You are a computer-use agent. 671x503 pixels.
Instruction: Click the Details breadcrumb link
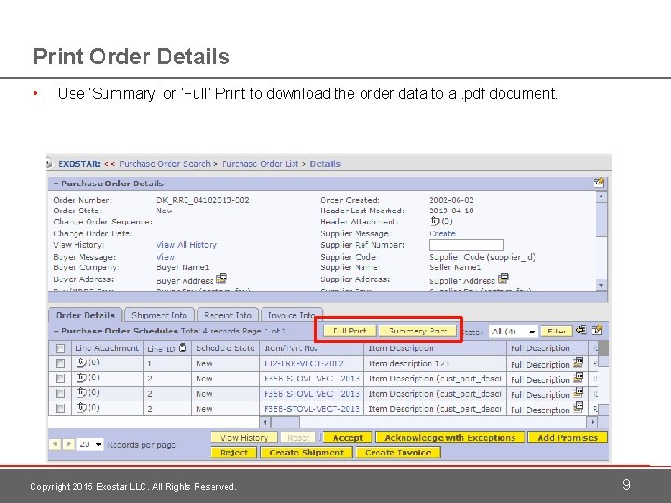pyautogui.click(x=325, y=164)
